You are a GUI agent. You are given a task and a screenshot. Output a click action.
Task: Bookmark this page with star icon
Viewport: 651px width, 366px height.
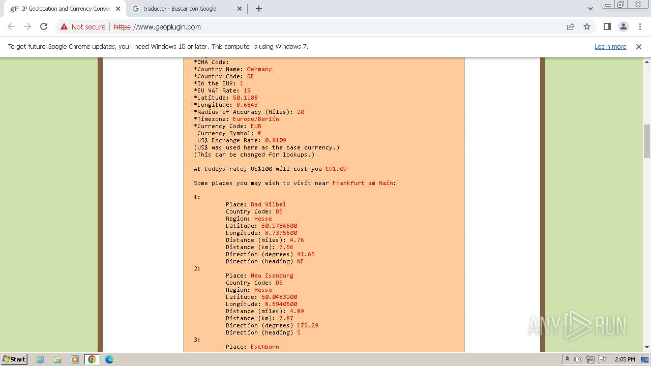[587, 27]
